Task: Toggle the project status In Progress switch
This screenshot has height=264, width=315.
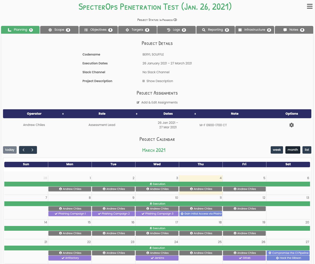Action: [x=175, y=20]
